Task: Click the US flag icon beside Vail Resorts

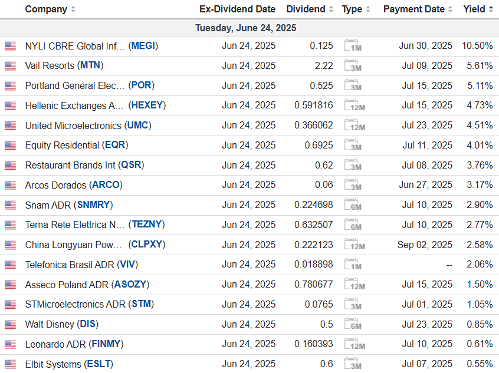Action: point(10,66)
